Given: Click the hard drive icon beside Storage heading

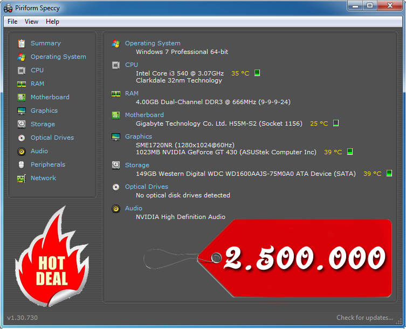Looking at the screenshot, I should [x=116, y=165].
